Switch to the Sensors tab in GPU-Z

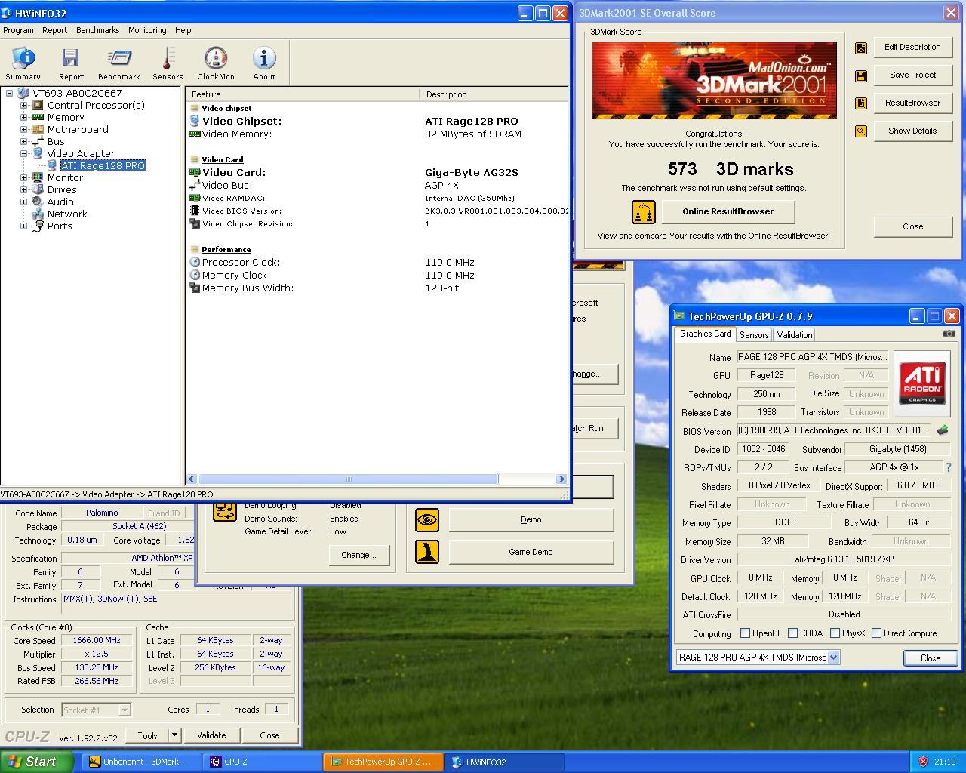[753, 335]
